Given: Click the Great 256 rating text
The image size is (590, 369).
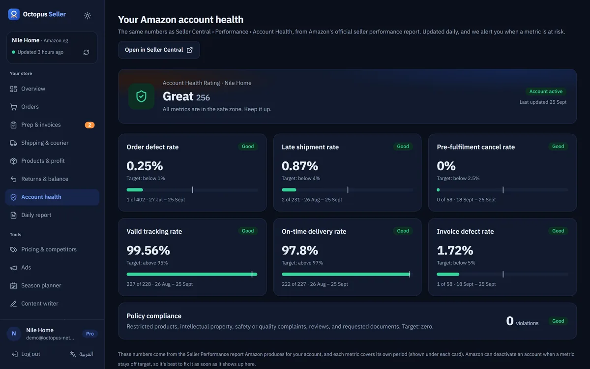Looking at the screenshot, I should pyautogui.click(x=186, y=96).
